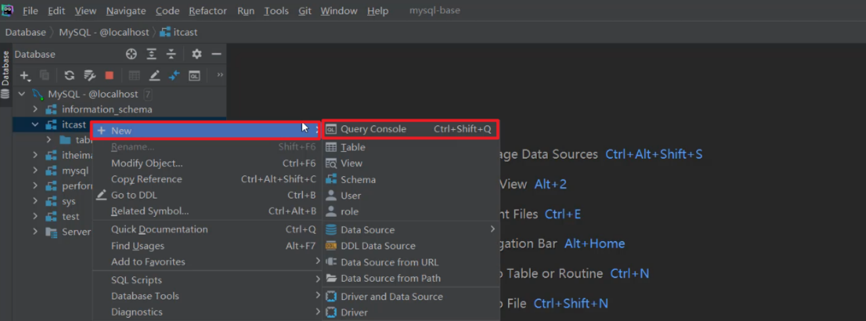Image resolution: width=866 pixels, height=321 pixels.
Task: Click the Expand All icon
Action: point(151,54)
